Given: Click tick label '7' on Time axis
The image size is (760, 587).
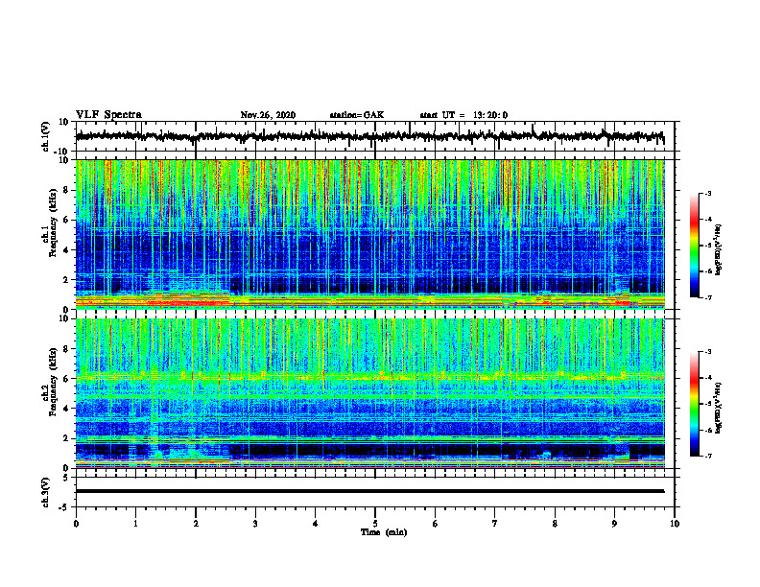Looking at the screenshot, I should tap(495, 524).
